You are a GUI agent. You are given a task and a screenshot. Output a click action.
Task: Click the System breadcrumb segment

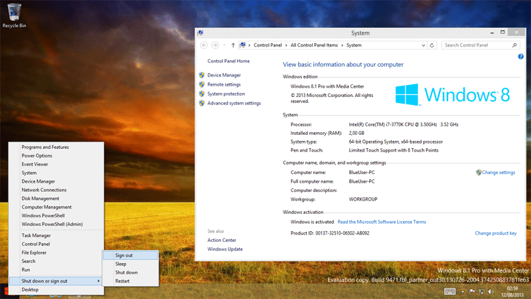point(354,45)
